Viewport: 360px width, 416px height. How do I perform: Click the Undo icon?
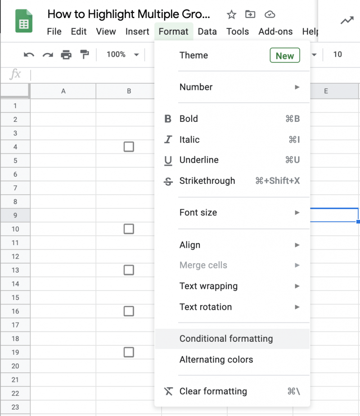pyautogui.click(x=28, y=54)
